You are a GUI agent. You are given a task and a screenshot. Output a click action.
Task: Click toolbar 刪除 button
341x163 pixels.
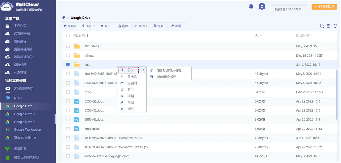[123, 26]
